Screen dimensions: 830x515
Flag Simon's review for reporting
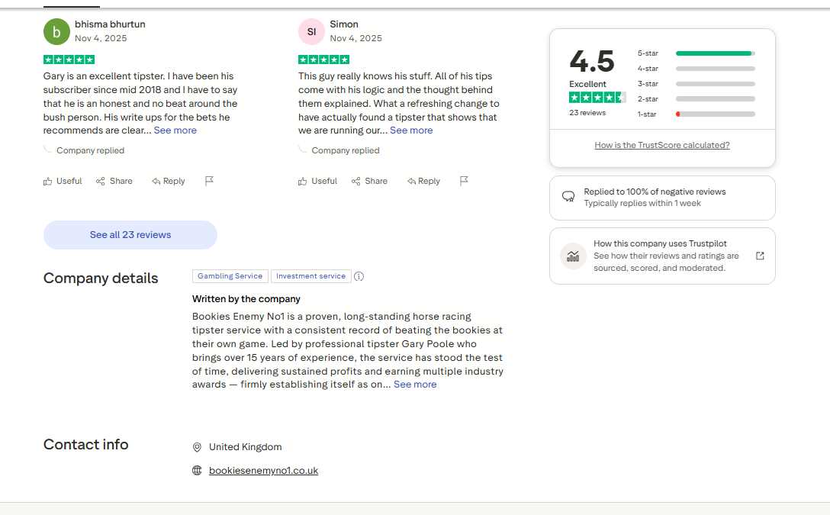click(464, 182)
